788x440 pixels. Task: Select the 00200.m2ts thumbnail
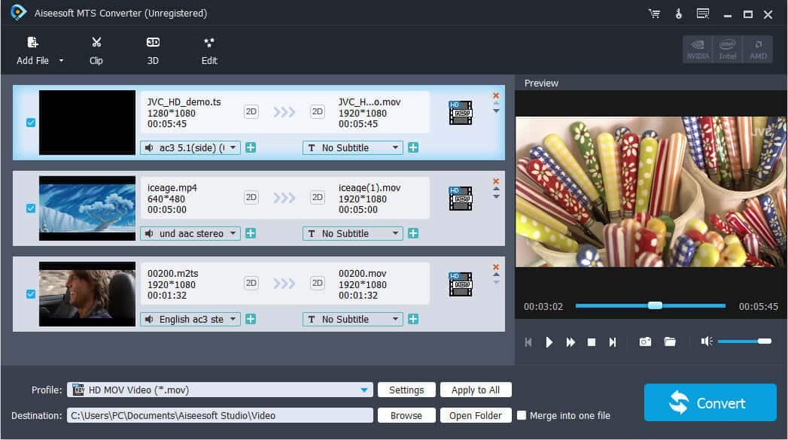(x=87, y=294)
